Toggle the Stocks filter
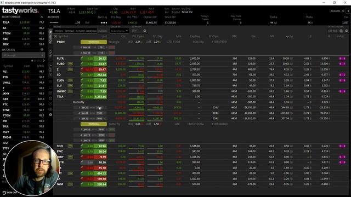Image resolution: width=351 pixels, height=197 pixels. (x=59, y=31)
